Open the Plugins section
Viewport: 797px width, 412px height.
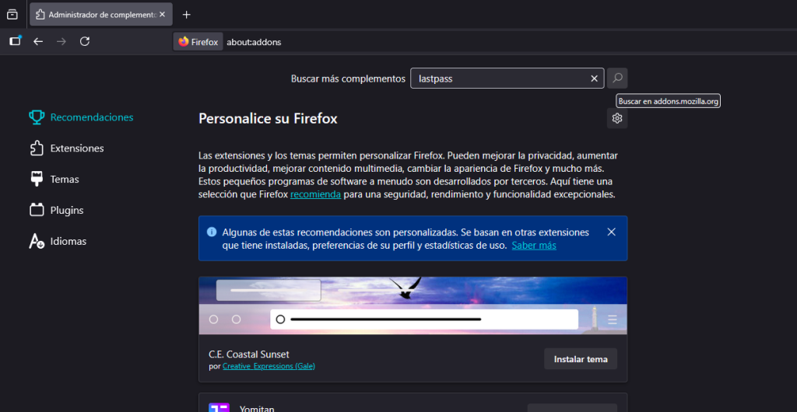pyautogui.click(x=66, y=211)
